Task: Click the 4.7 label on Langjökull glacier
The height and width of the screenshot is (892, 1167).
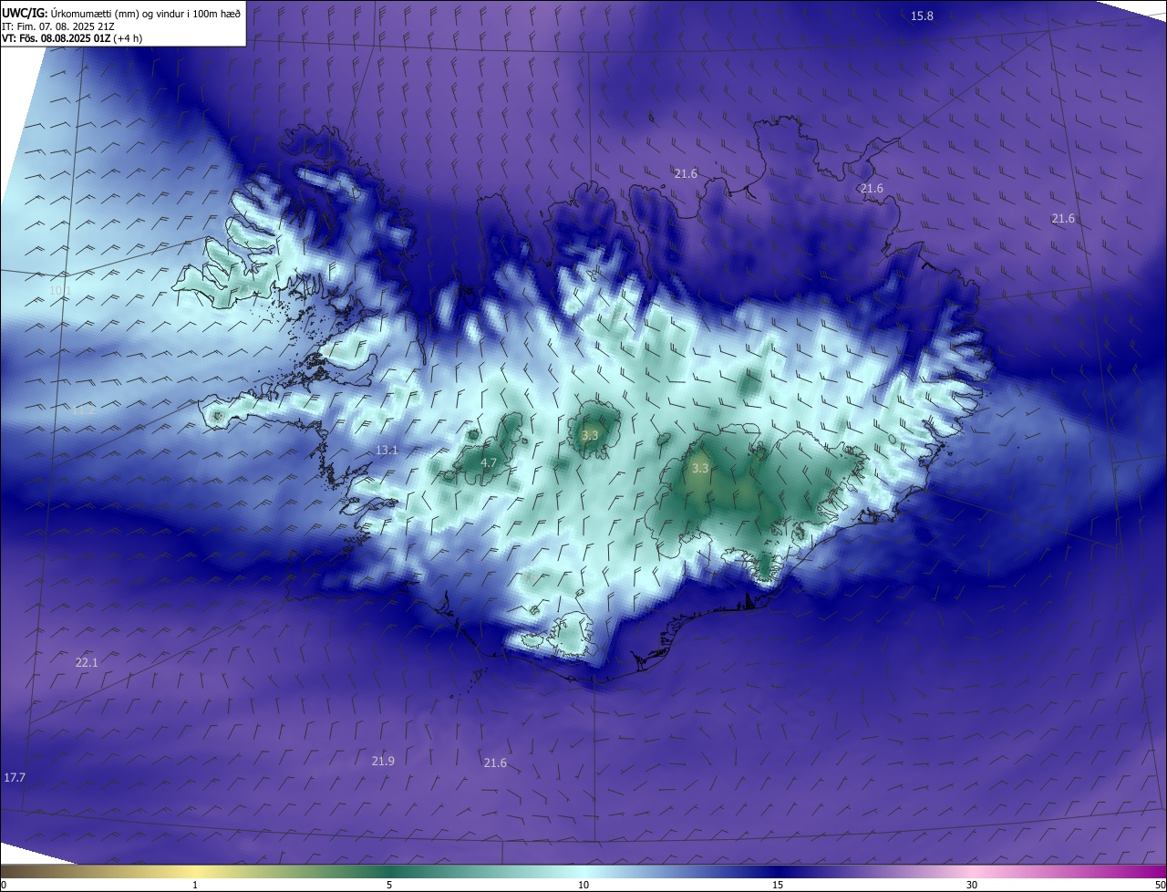Action: [489, 462]
